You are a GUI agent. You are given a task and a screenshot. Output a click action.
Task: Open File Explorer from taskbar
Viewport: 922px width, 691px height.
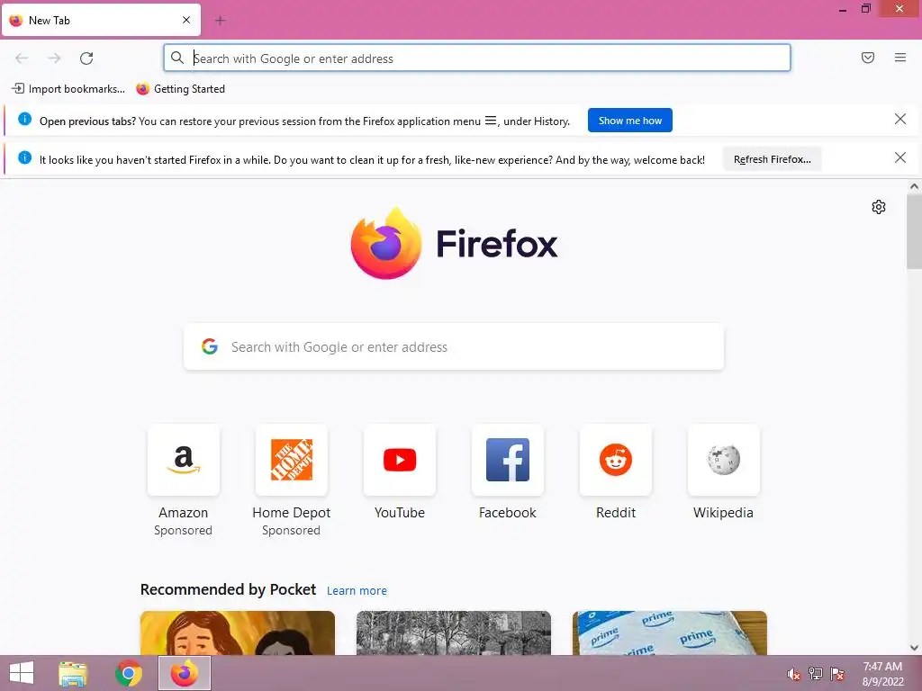pos(73,673)
